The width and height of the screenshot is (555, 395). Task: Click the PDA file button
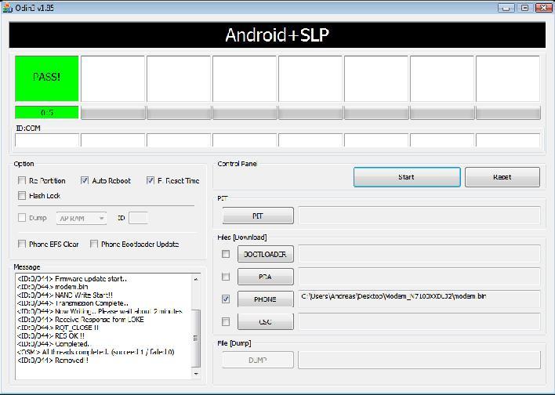click(x=265, y=277)
